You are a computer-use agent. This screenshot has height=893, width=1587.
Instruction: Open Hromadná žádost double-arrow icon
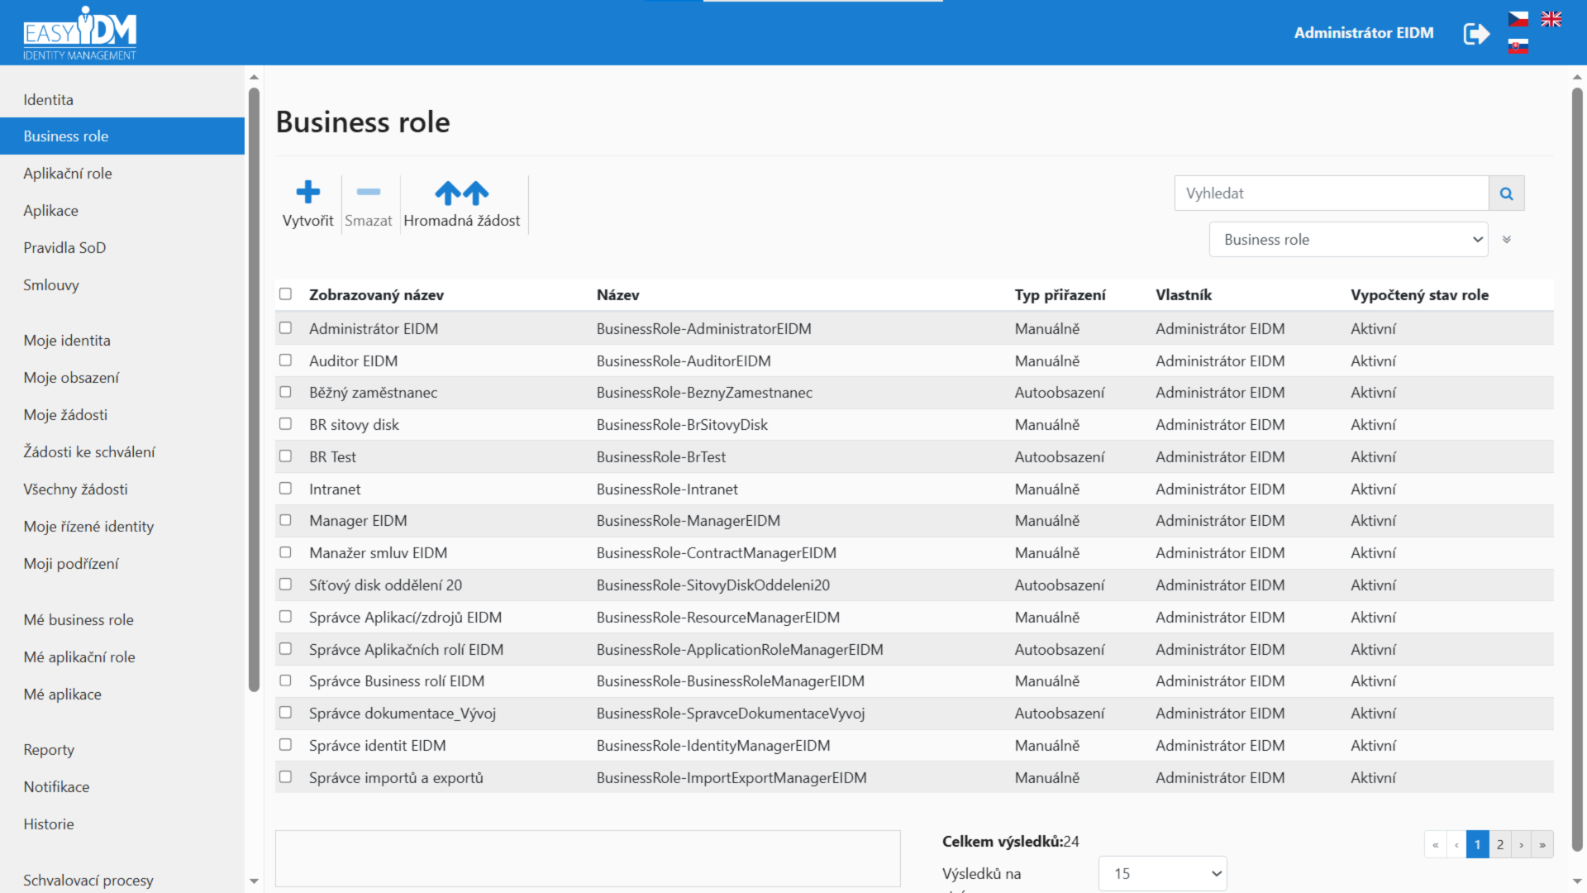(462, 193)
